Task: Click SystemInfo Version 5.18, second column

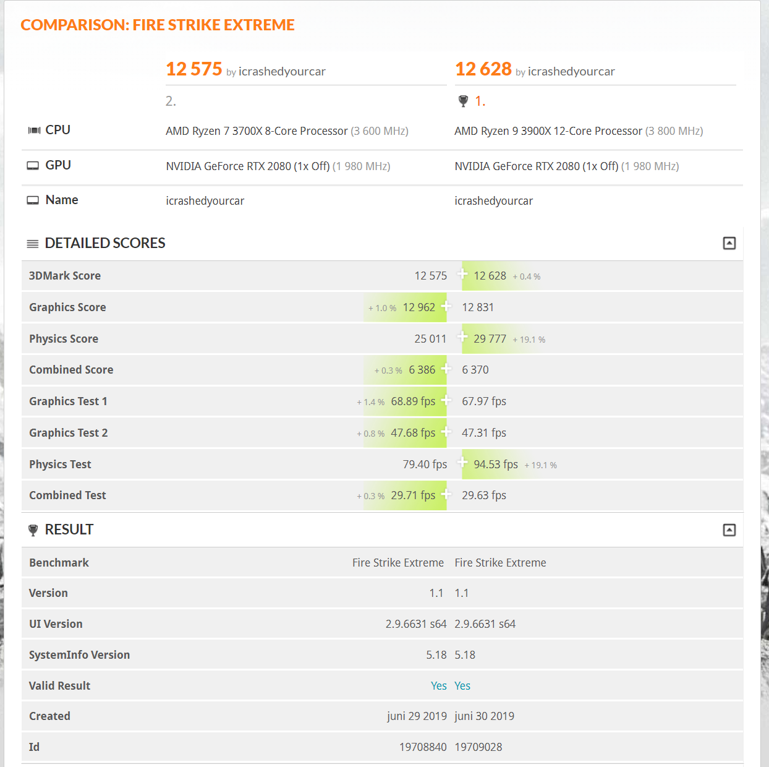Action: pos(465,655)
